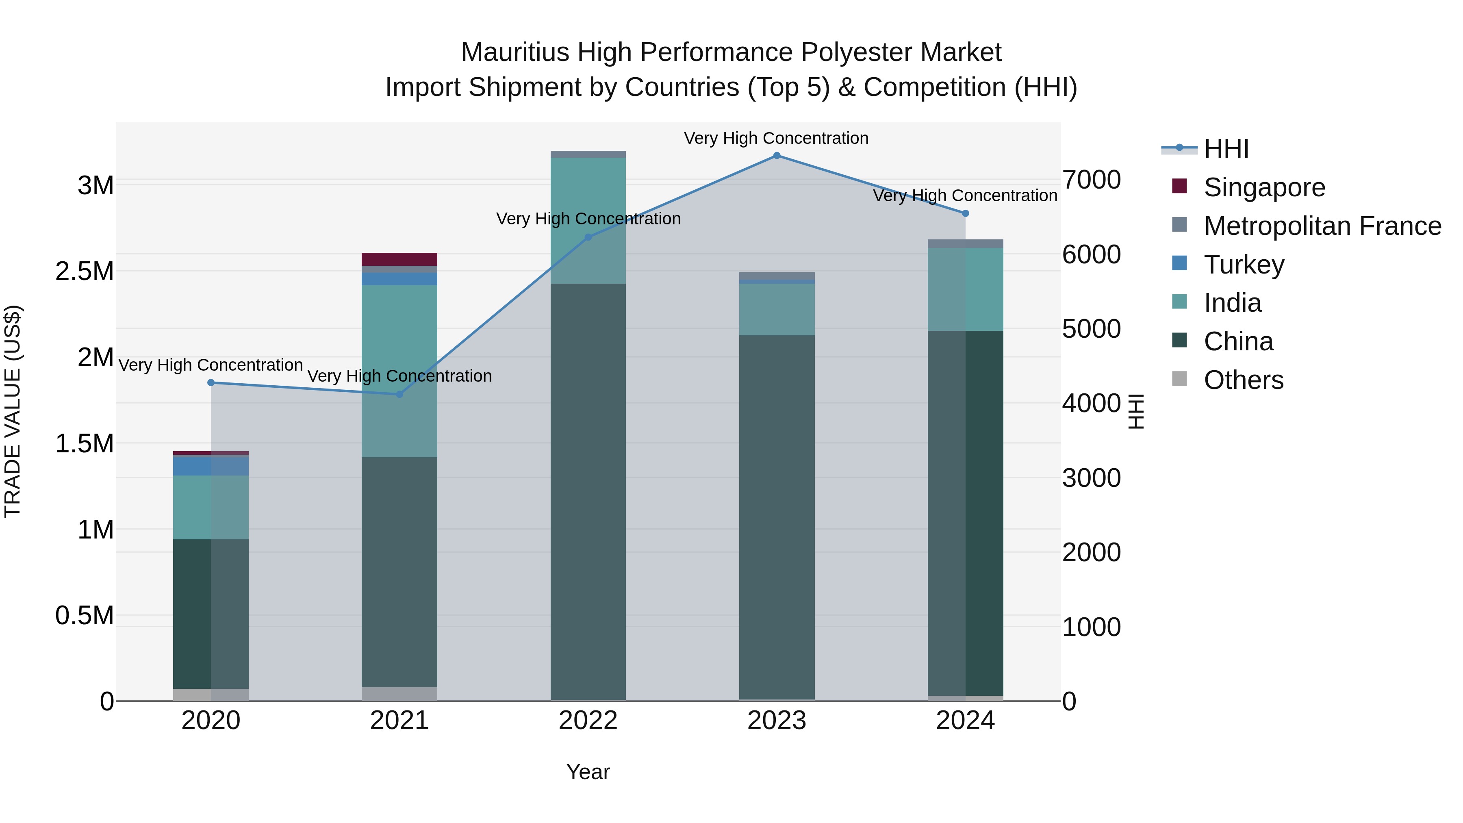Click the 4000 right axis tick label
The width and height of the screenshot is (1463, 823).
tap(1092, 404)
